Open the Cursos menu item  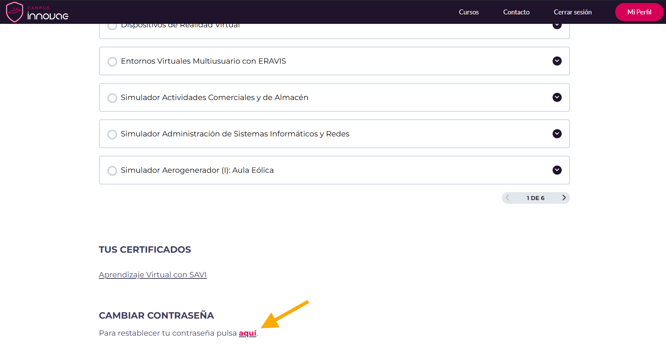(x=469, y=12)
